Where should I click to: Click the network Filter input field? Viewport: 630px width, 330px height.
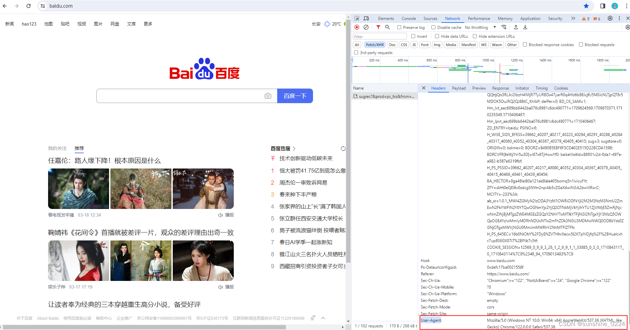click(379, 36)
